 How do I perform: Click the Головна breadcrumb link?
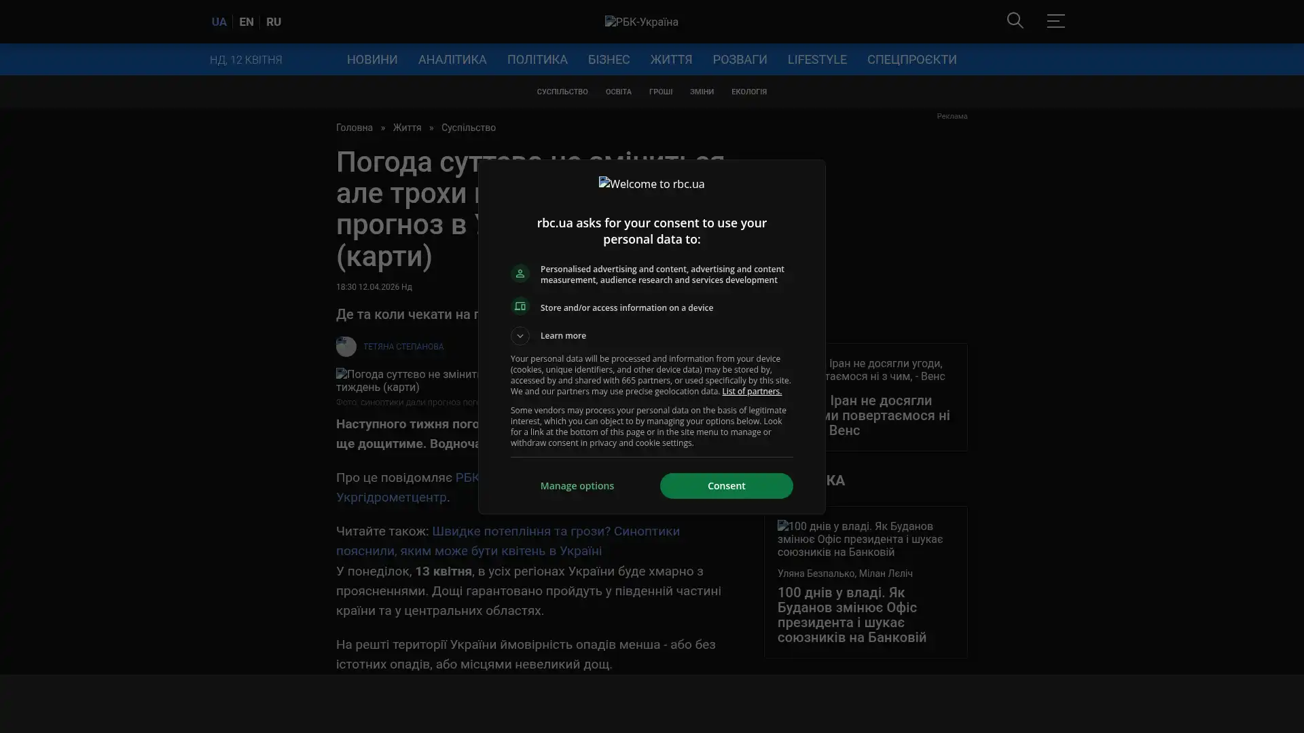pyautogui.click(x=354, y=128)
